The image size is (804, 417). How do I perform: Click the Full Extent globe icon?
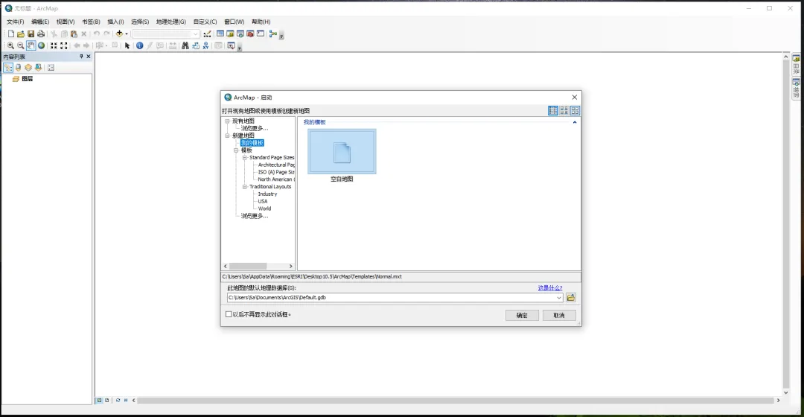coord(41,45)
